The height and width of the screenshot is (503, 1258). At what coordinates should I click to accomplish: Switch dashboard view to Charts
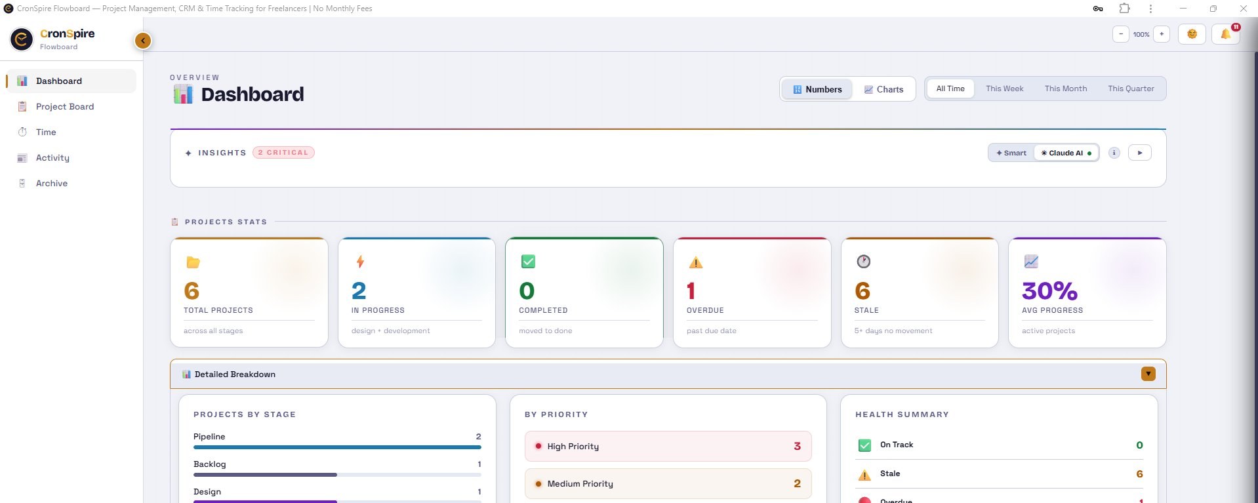point(883,89)
